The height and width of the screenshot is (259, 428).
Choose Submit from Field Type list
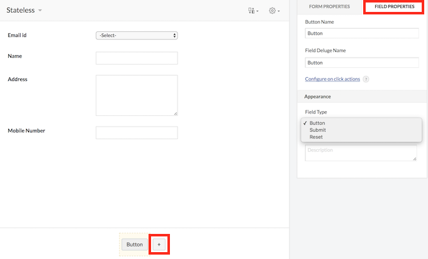click(317, 130)
